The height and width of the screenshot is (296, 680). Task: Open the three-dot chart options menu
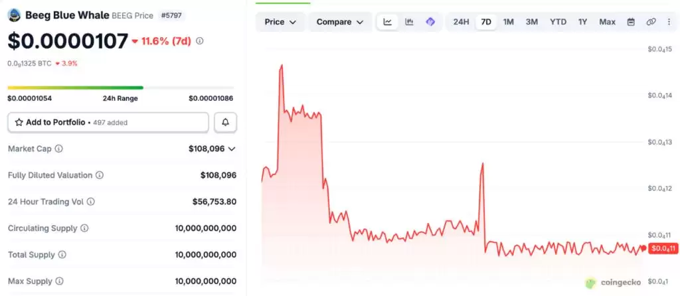point(669,22)
